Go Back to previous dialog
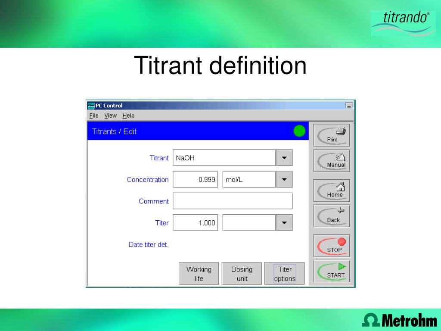Viewport: 441px width, 331px height. click(332, 216)
